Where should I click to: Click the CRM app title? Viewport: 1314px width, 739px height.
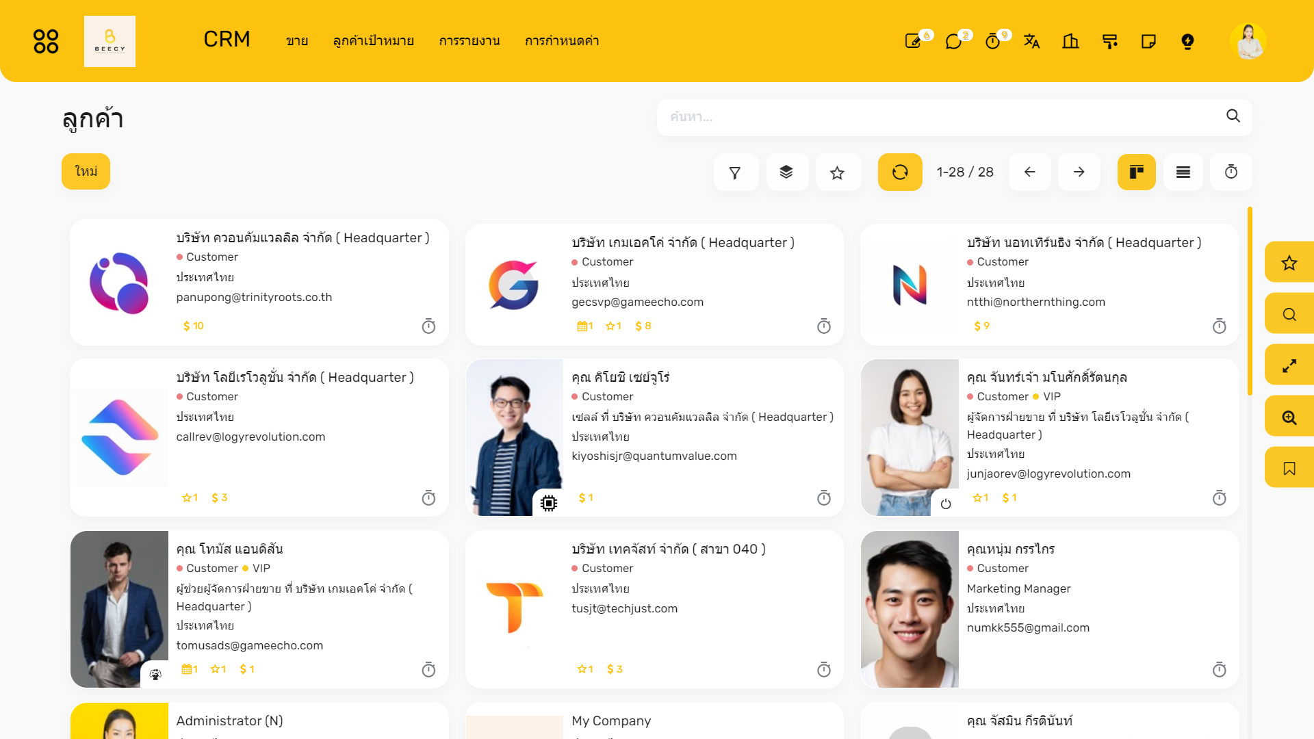tap(227, 40)
